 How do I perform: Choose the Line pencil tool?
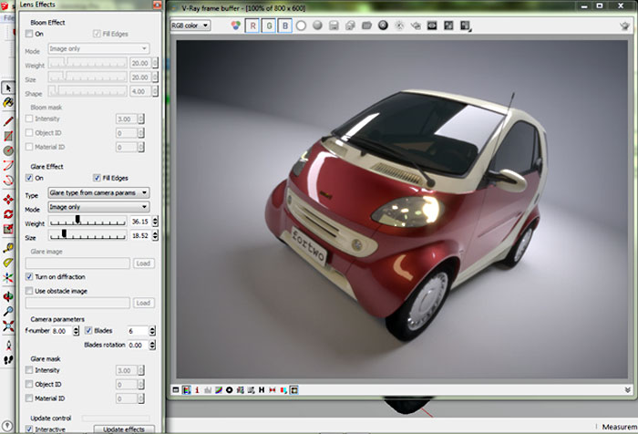[7, 121]
